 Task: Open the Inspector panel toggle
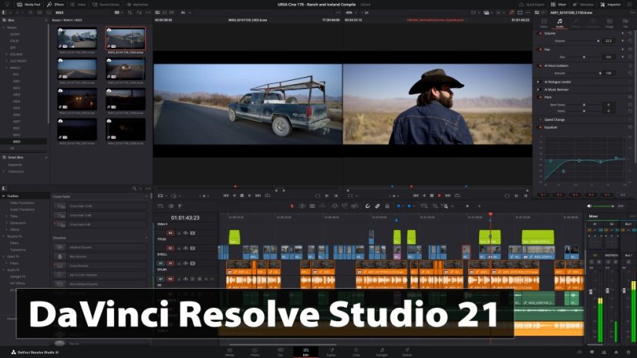point(611,5)
